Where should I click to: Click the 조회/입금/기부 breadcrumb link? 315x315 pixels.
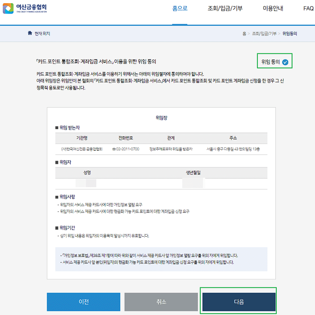click(x=265, y=34)
